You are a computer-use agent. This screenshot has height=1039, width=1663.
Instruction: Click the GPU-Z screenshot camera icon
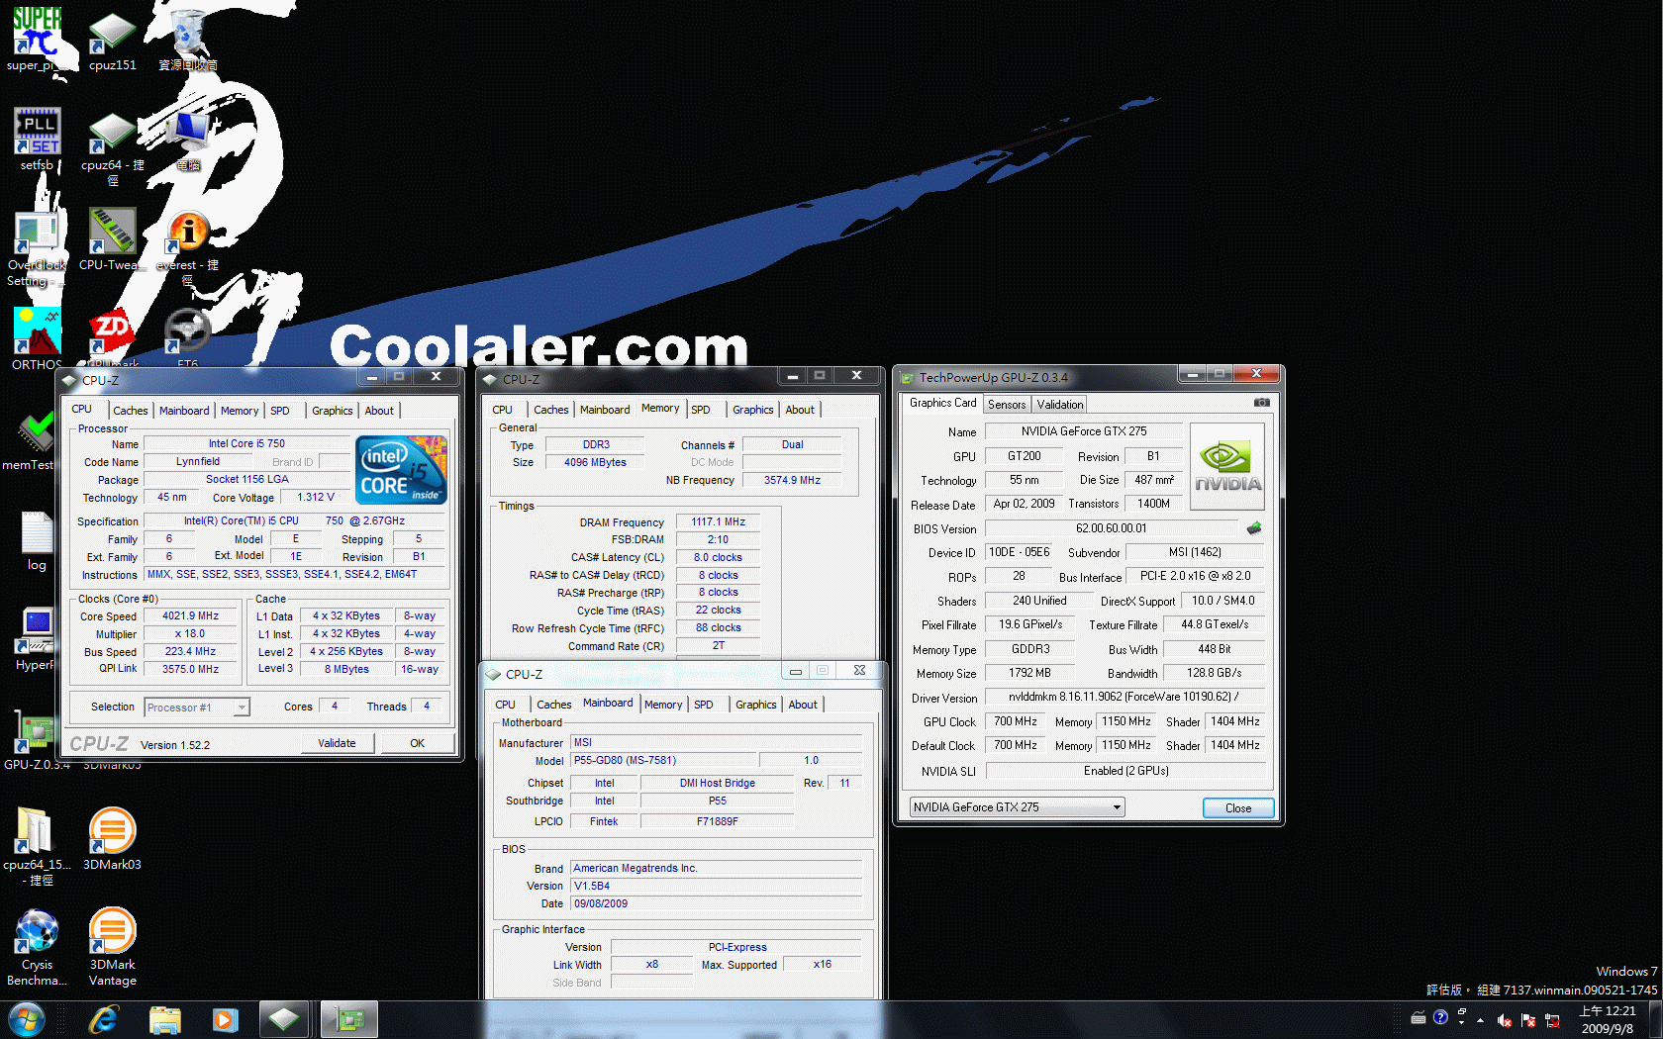[1261, 403]
